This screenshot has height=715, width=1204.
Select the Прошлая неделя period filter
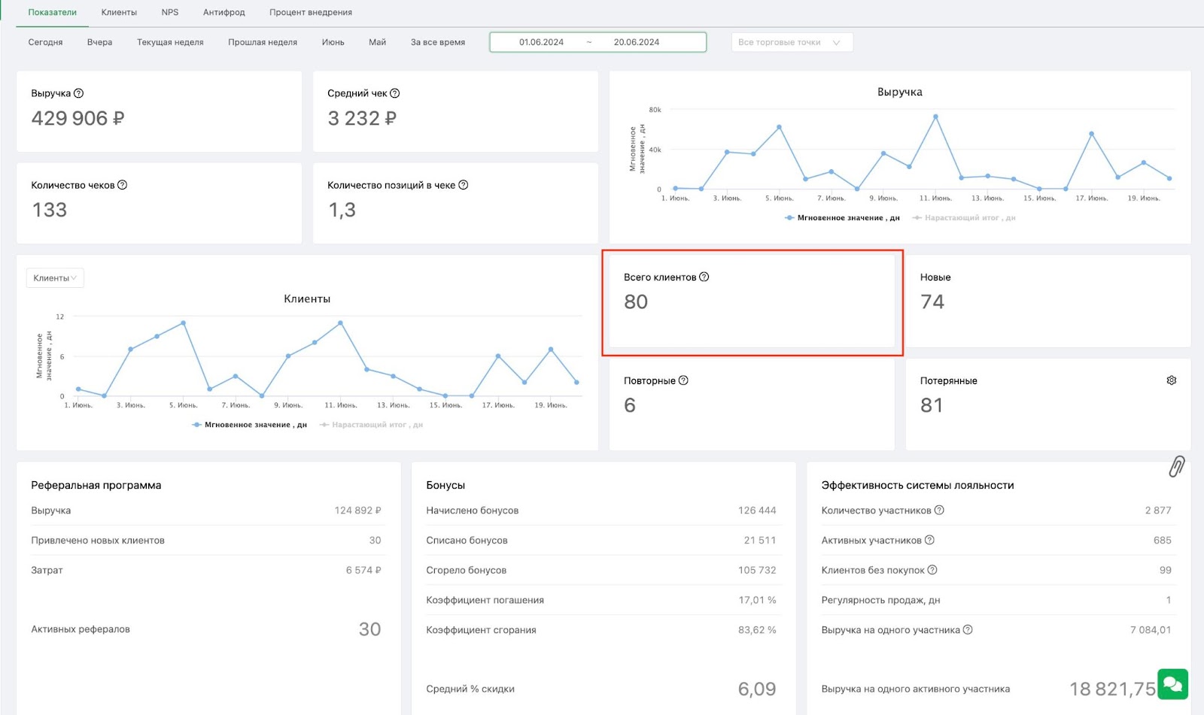pos(263,42)
